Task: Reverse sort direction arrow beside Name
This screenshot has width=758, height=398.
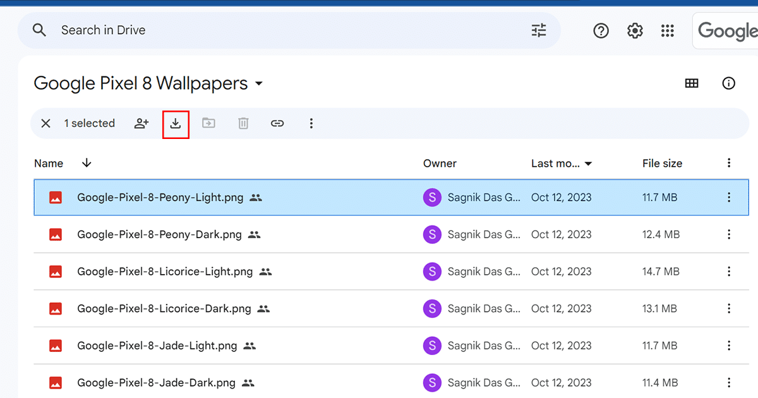Action: (x=87, y=163)
